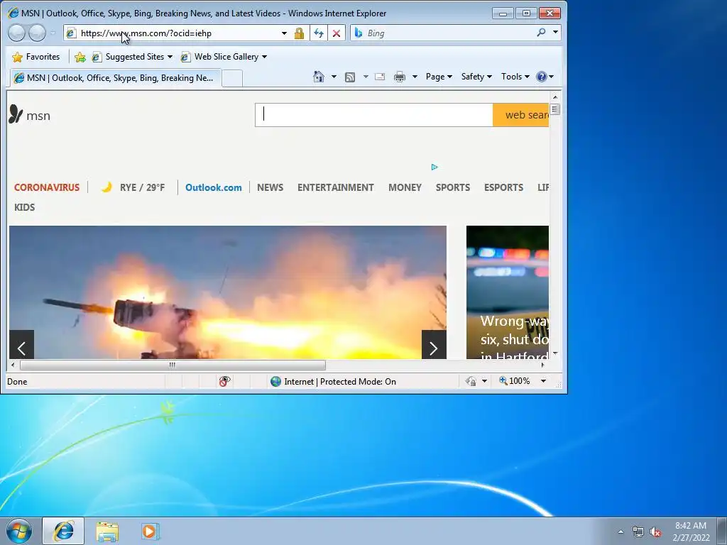Select the MSN browser tab
Viewport: 727px width, 545px height.
click(x=115, y=78)
